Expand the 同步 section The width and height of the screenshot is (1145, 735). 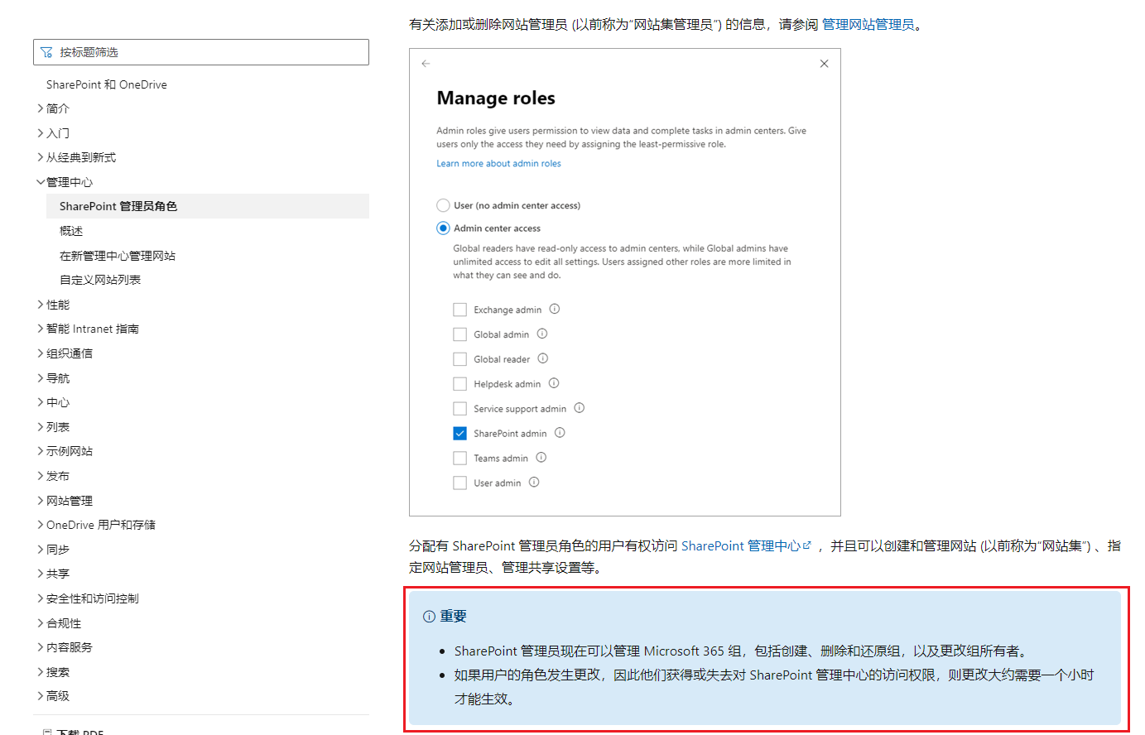click(x=53, y=550)
